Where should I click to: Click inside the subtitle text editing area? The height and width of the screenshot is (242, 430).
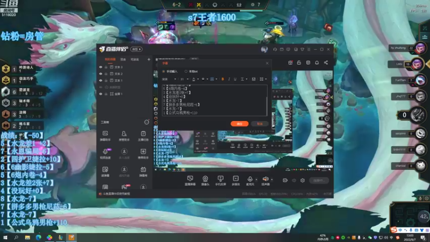214,100
